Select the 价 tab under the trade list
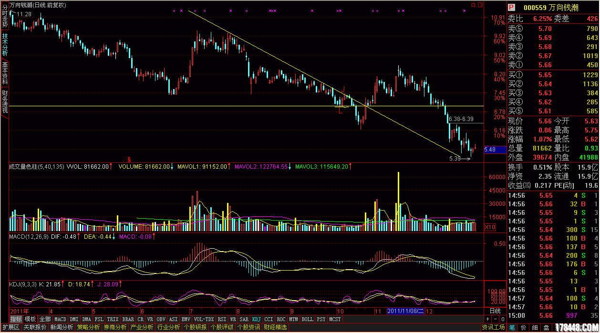This screenshot has height=333, width=600. coord(523,327)
